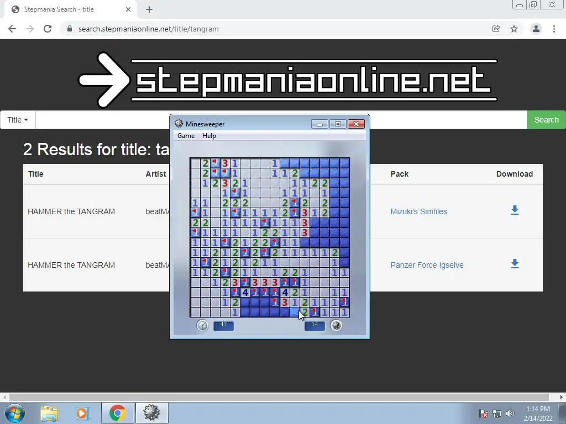This screenshot has width=566, height=424.
Task: Bookmark this page with the star icon
Action: [x=514, y=29]
